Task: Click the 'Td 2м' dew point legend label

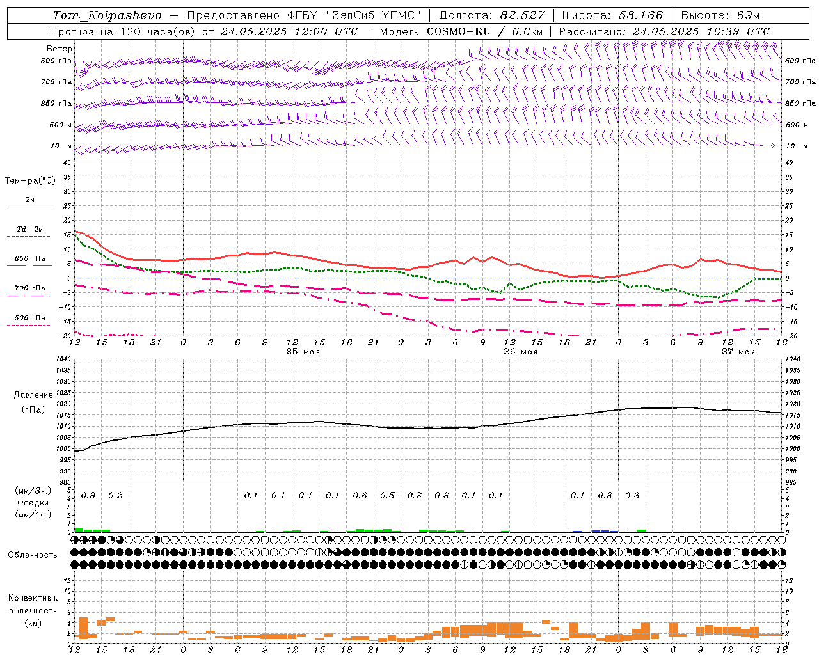Action: 30,228
